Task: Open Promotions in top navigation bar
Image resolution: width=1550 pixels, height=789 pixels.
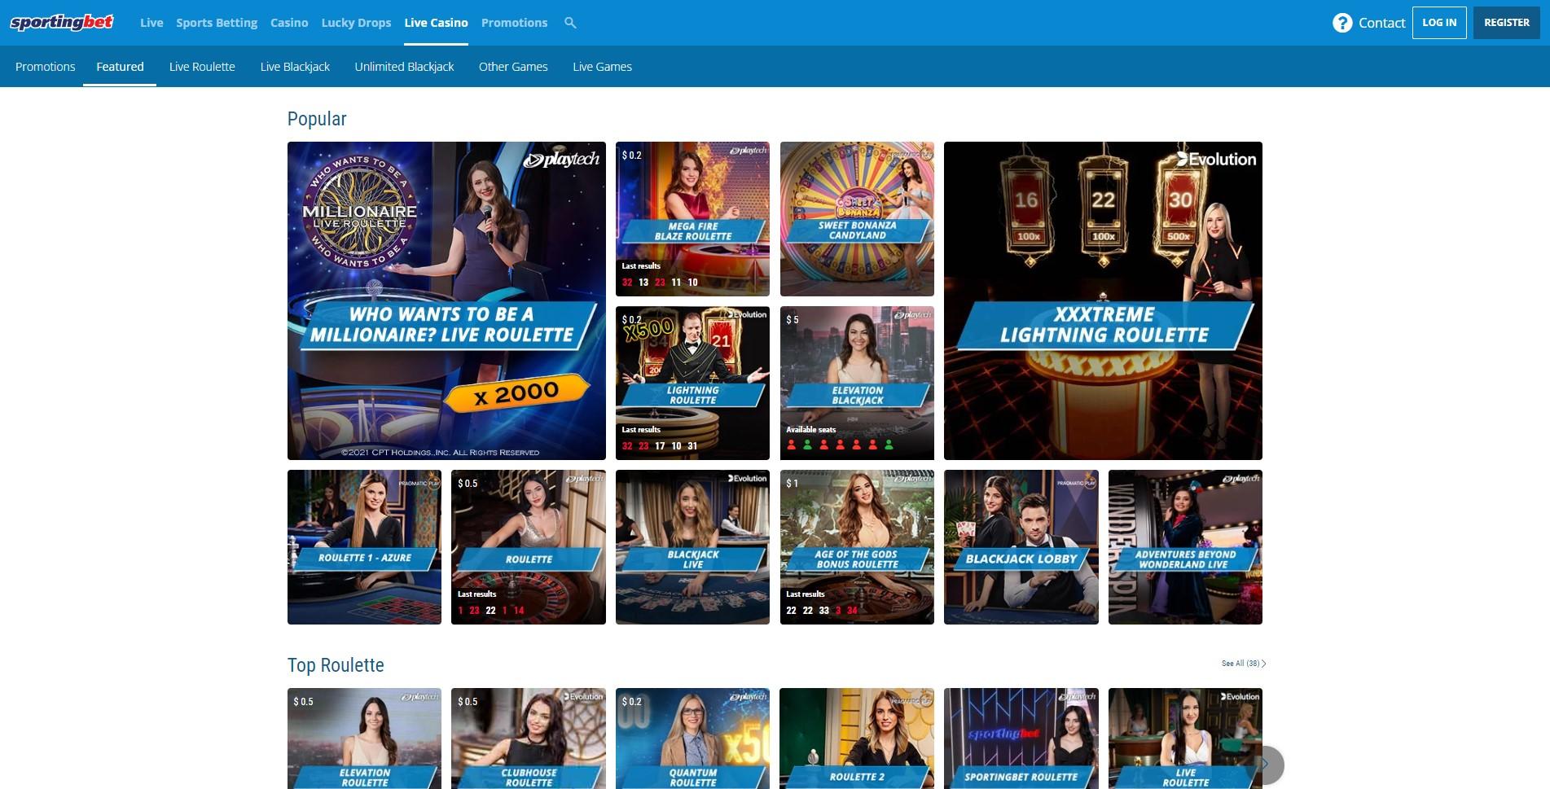Action: [514, 23]
